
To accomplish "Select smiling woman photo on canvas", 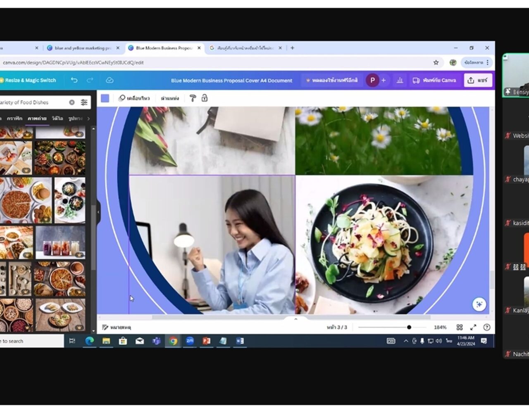I will [x=212, y=244].
